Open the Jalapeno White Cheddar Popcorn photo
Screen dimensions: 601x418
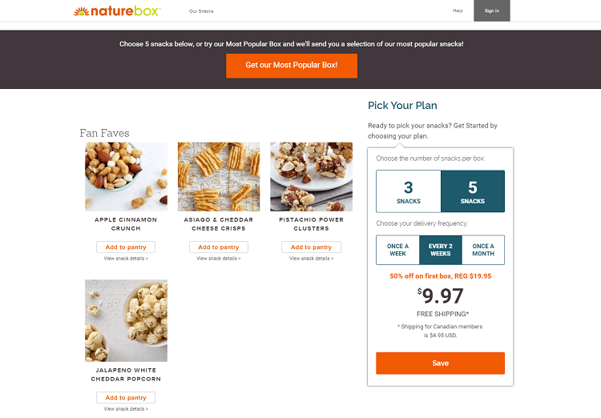126,320
